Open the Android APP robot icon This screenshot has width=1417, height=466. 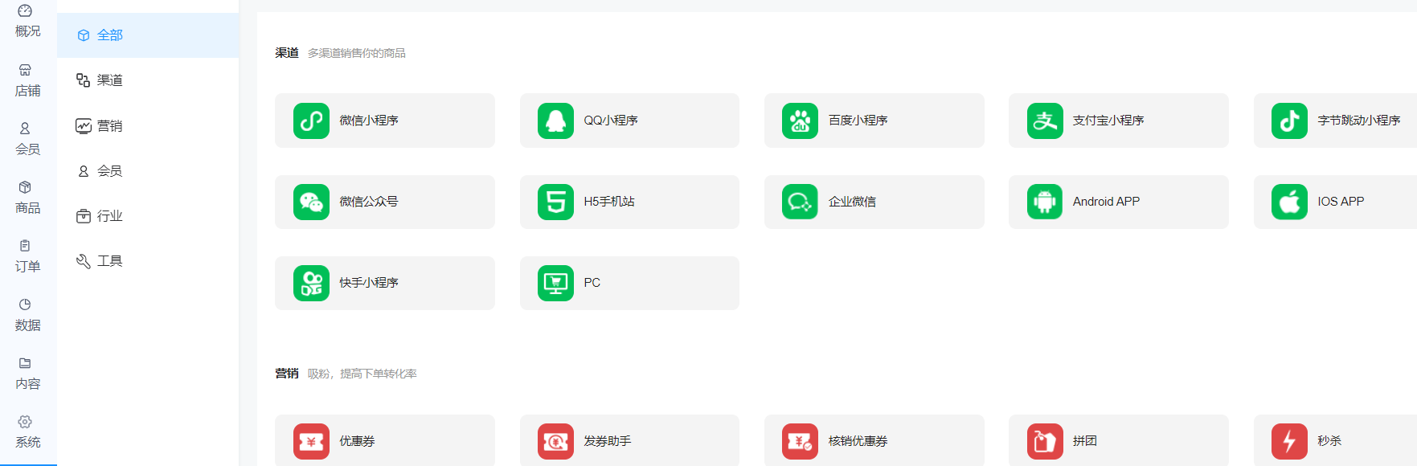click(x=1045, y=202)
